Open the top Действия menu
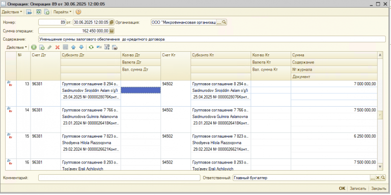The image size is (391, 195). 12,12
